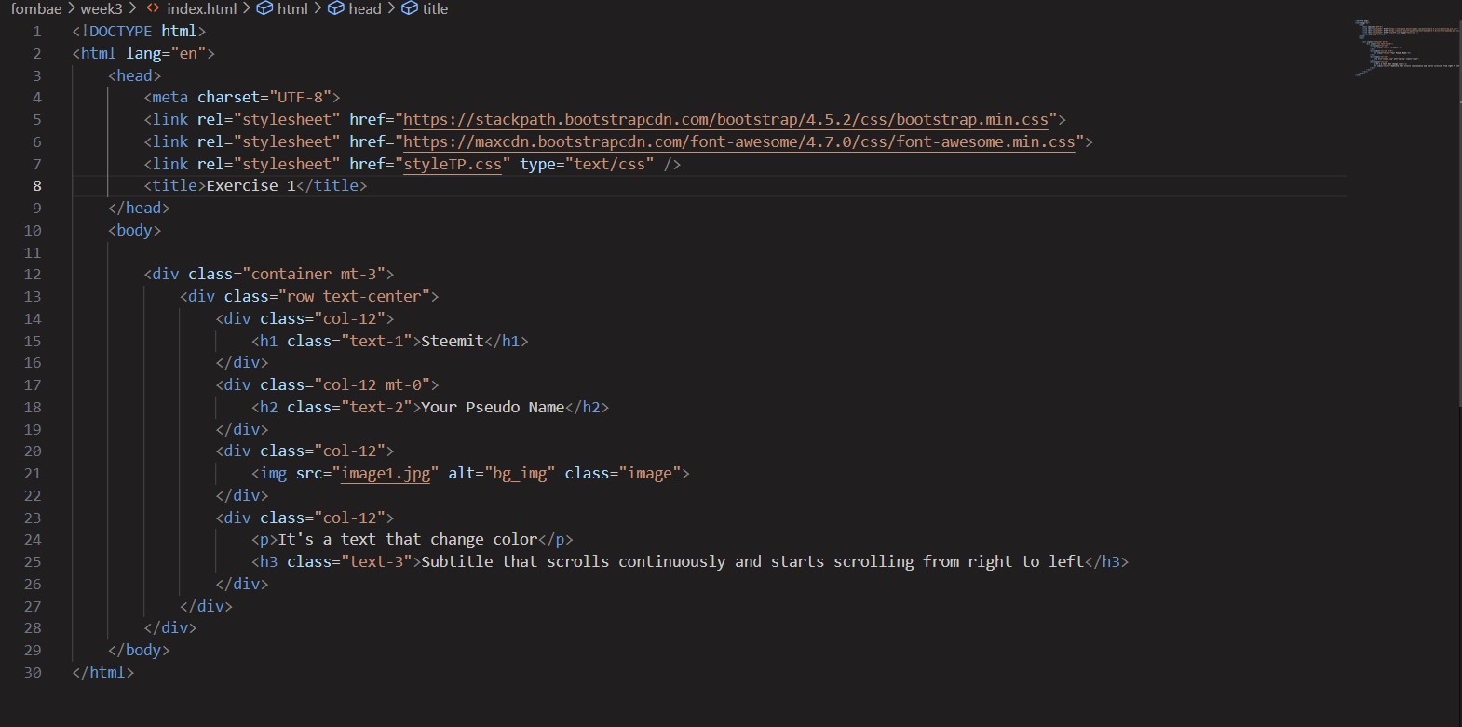Image resolution: width=1462 pixels, height=727 pixels.
Task: Place cursor in the "Steemit" heading text
Action: 453,341
